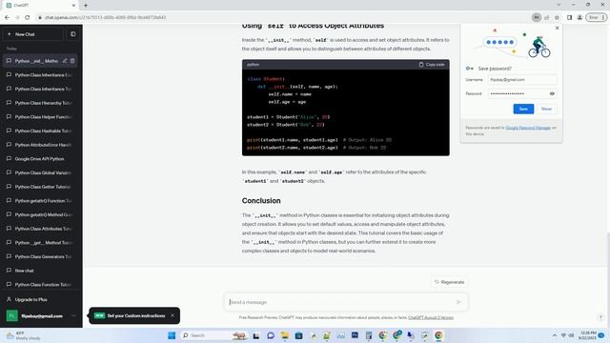Open the weather widget on taskbar
610x343 pixels.
pos(23,335)
